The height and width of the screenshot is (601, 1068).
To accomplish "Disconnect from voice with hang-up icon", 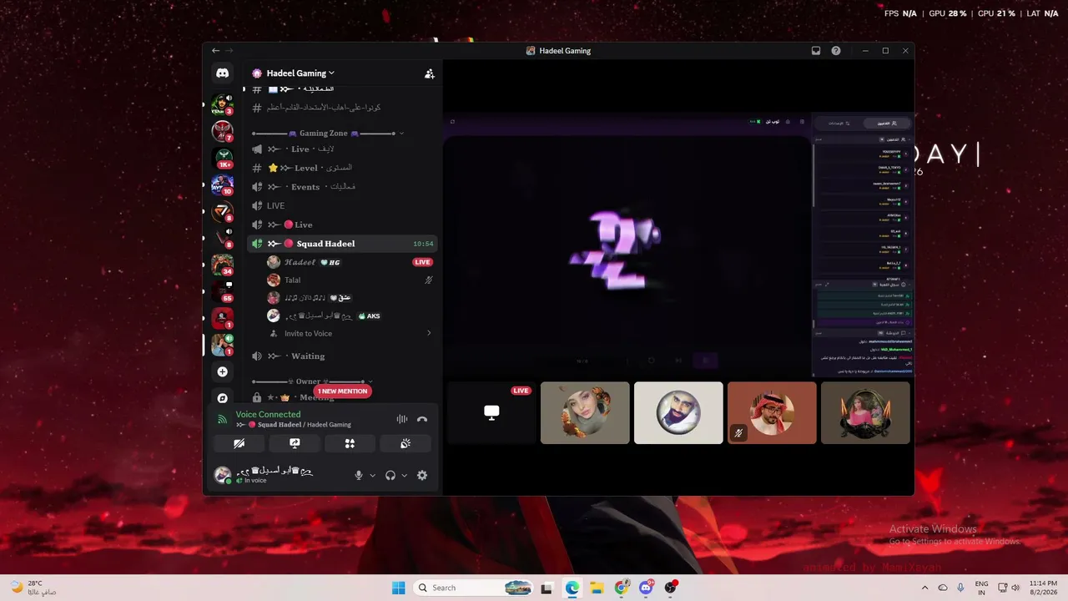I will click(422, 419).
